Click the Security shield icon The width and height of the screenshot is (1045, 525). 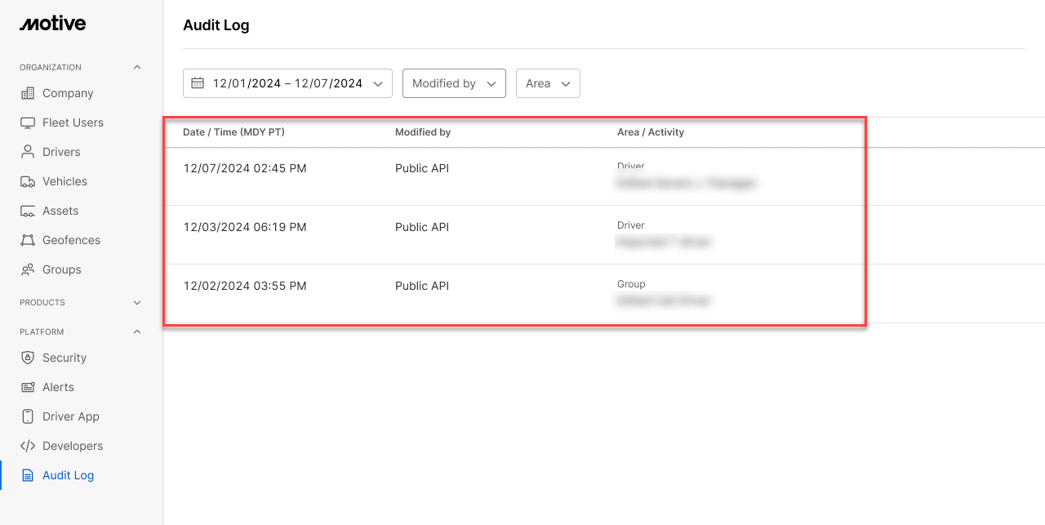tap(28, 358)
